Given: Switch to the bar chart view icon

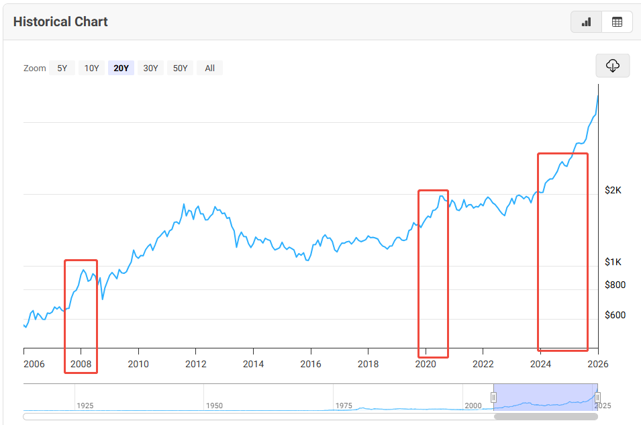Looking at the screenshot, I should click(x=586, y=22).
